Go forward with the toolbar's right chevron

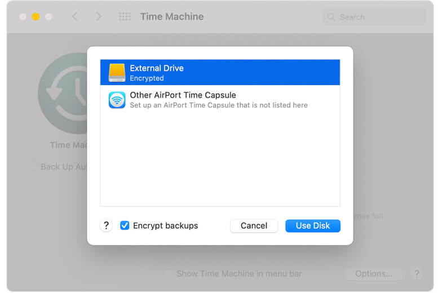click(x=98, y=17)
